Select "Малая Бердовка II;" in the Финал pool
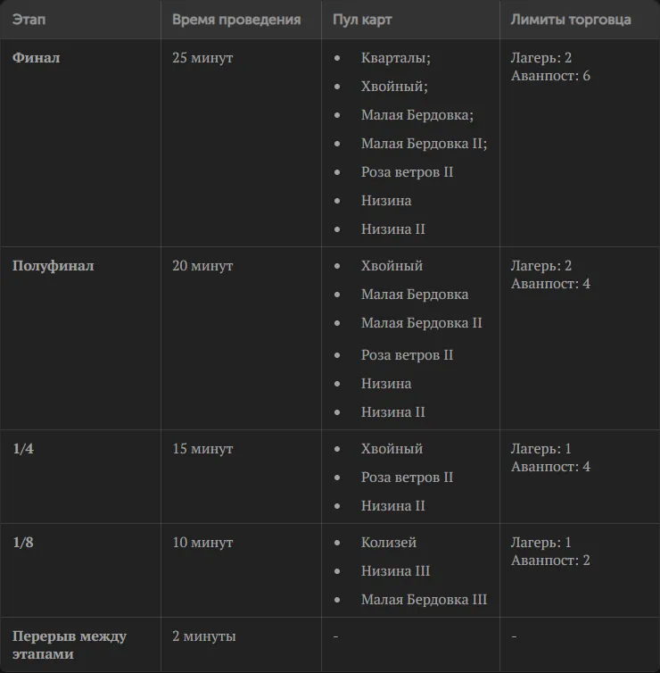 tap(425, 144)
